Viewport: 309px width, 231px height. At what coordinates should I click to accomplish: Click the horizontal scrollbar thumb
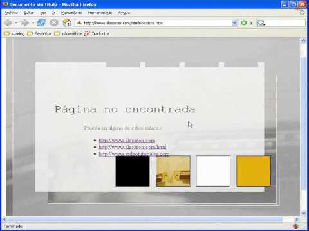(145, 219)
